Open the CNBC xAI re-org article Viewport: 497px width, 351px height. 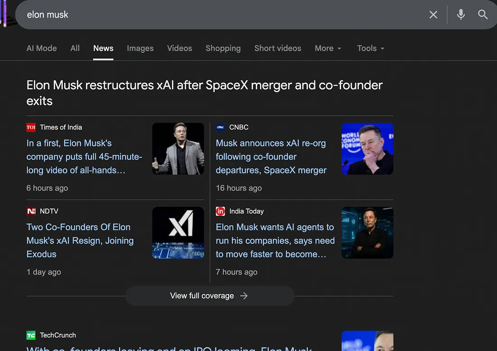coord(271,157)
